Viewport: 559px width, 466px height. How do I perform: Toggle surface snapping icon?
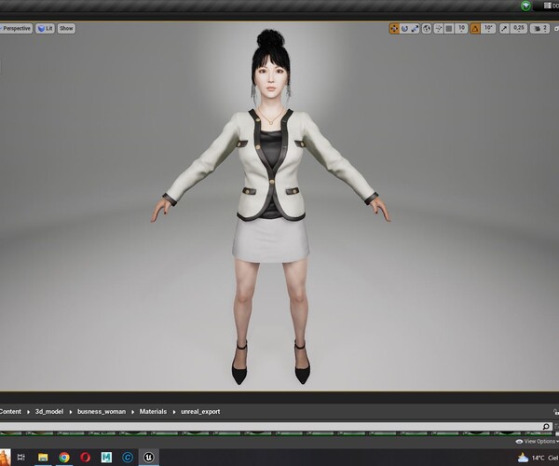tap(439, 29)
